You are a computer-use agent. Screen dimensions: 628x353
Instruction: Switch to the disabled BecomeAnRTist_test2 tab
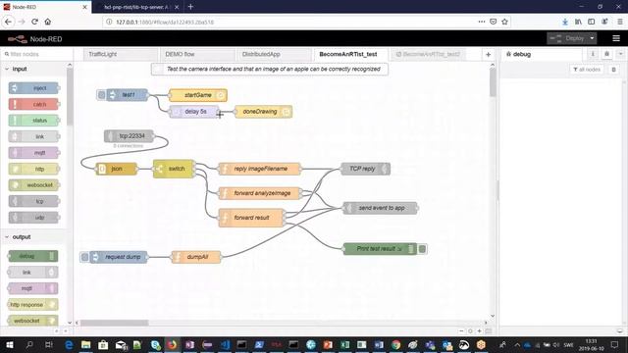click(428, 55)
